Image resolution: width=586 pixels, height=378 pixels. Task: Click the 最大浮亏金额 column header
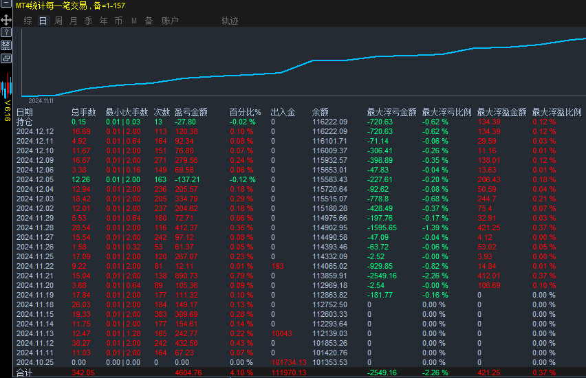[x=391, y=112]
